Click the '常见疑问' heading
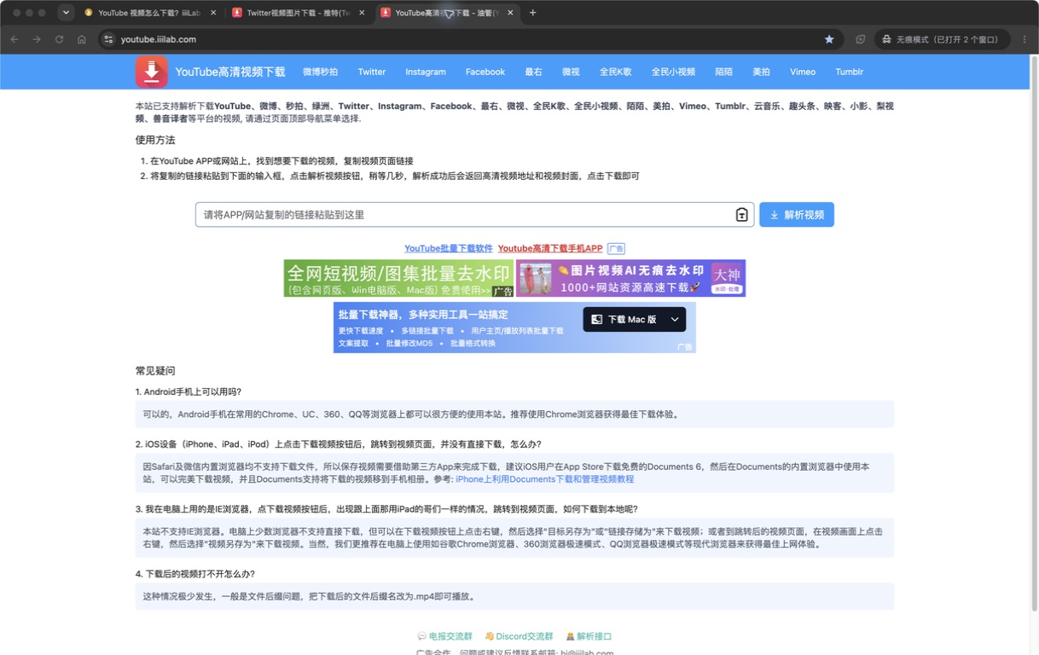 (155, 371)
